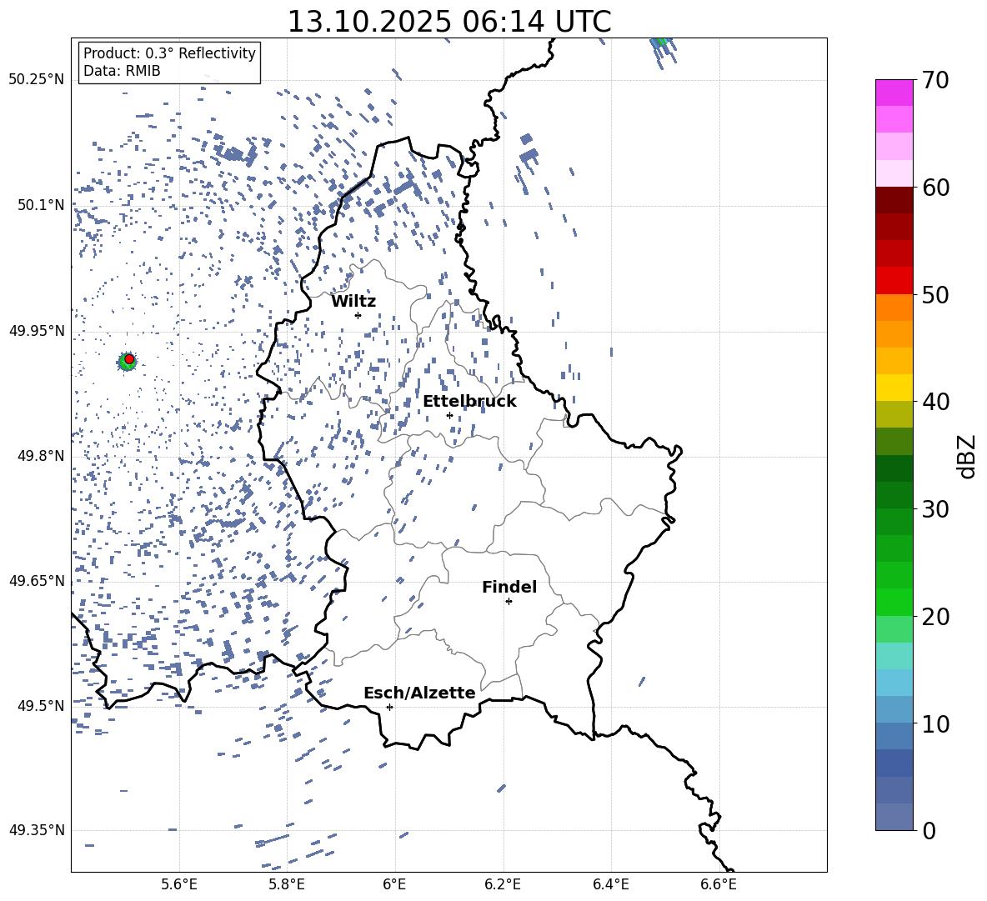Click the 'Product: 0.3° Reflectivity' legend line
987x901 pixels.
tap(169, 53)
